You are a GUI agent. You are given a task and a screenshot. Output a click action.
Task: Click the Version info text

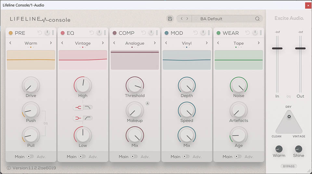(x=33, y=168)
